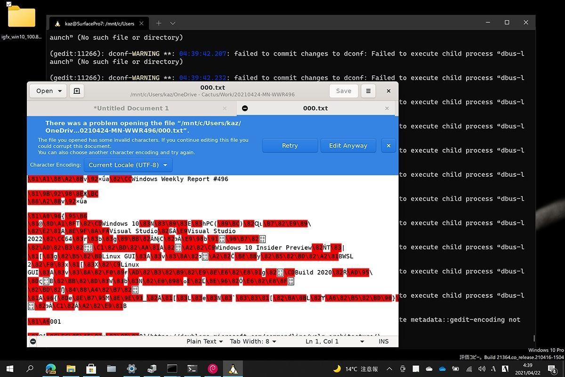Viewport: 565px width, 377px height.
Task: Switch to the 000.txt tab
Action: click(315, 108)
